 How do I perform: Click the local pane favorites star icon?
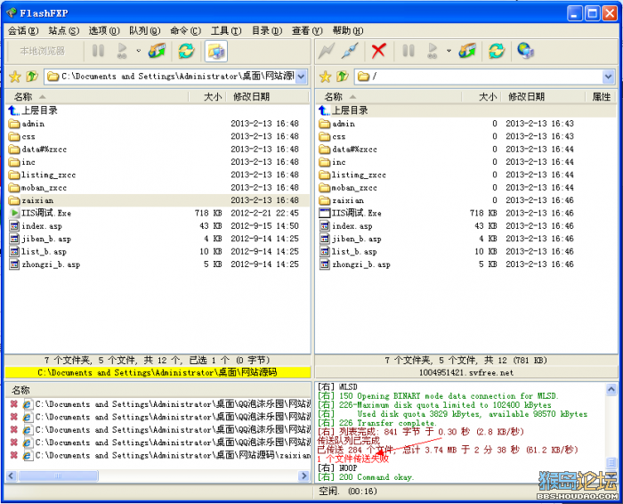point(15,77)
